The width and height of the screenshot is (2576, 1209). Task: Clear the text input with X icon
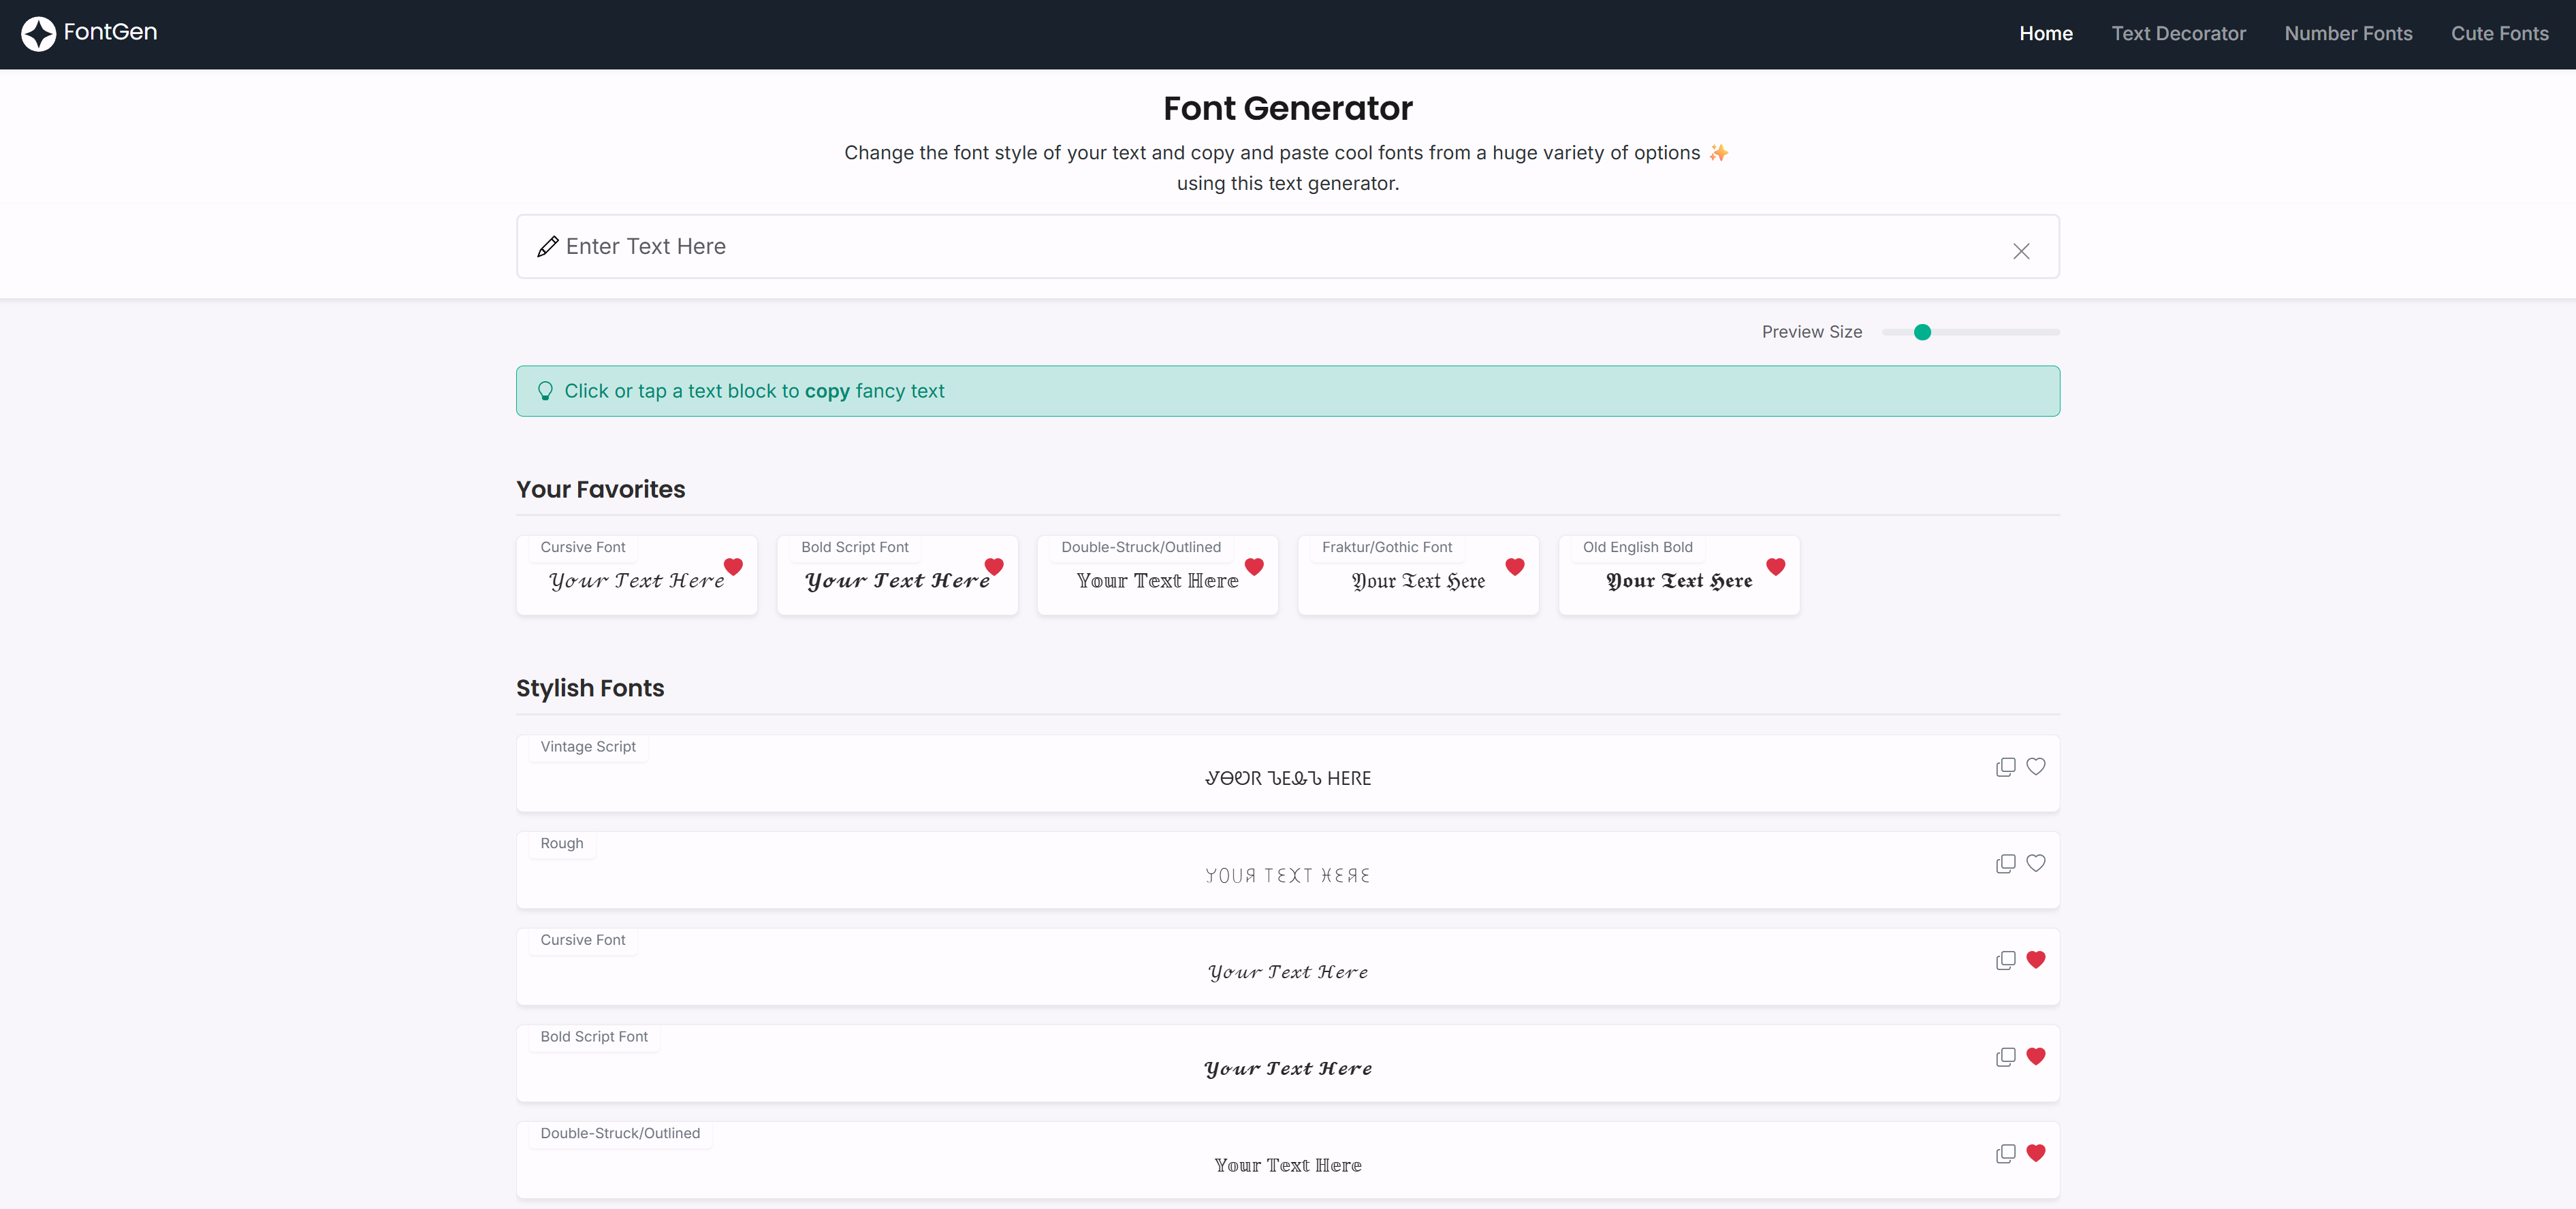[2021, 251]
